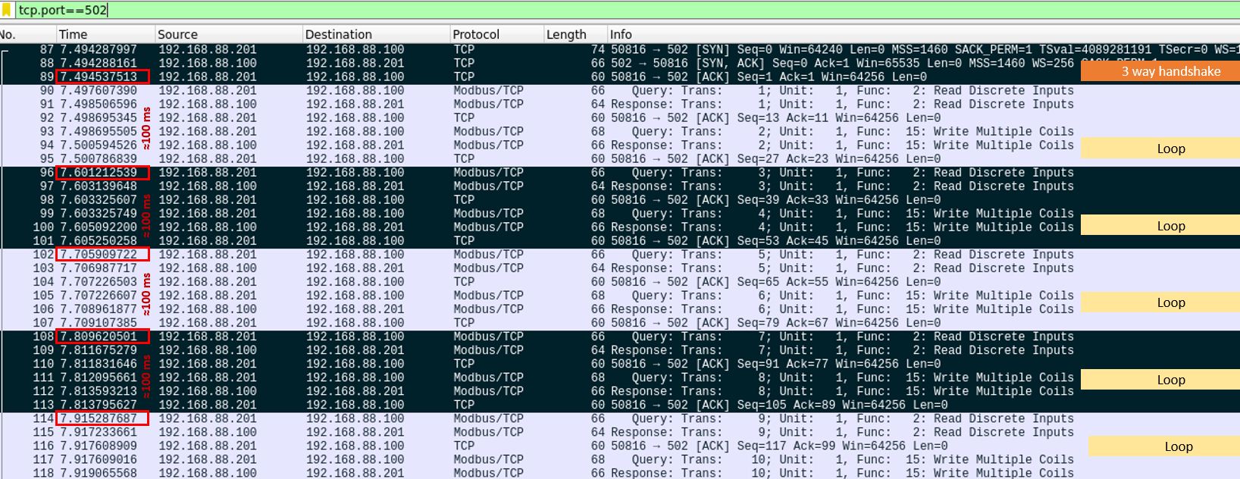The height and width of the screenshot is (479, 1240).
Task: Select packet 90, Trans 1 query
Action: click(x=620, y=91)
